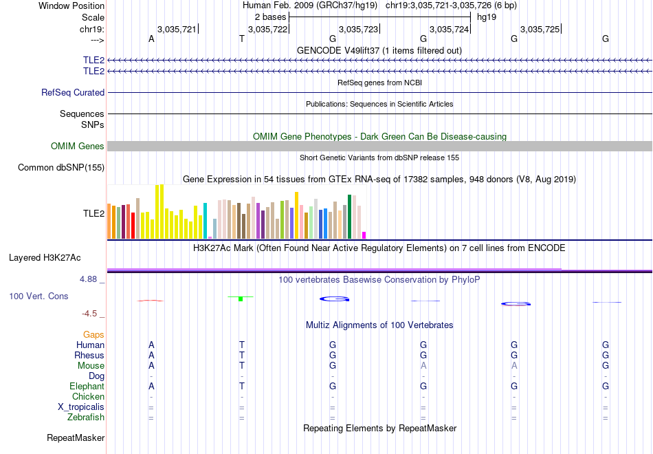Open Repeating Elements by RepeatMasker title

(x=379, y=429)
